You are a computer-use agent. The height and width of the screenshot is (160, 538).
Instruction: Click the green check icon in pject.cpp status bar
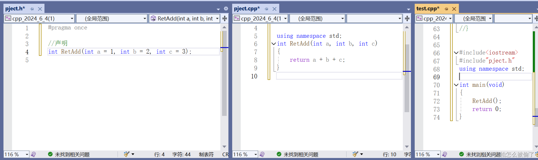click(x=279, y=154)
